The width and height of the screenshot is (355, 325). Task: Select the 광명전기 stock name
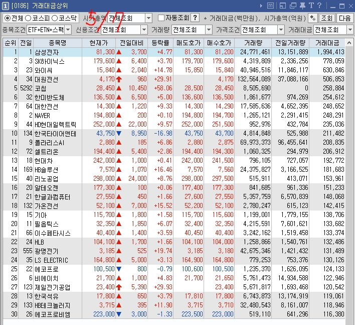pos(47,251)
